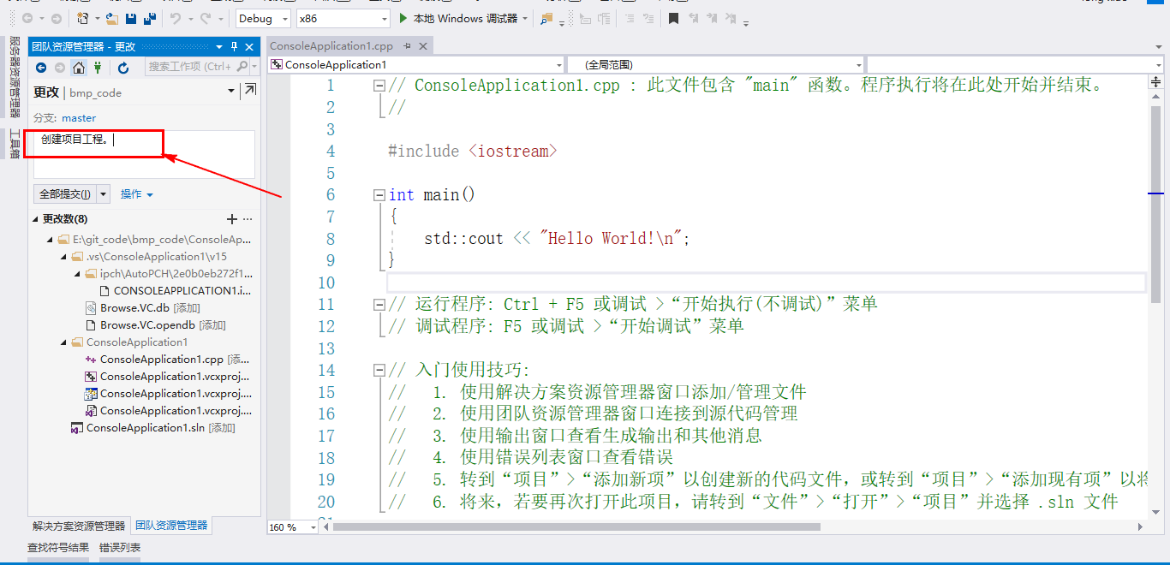The height and width of the screenshot is (565, 1170).
Task: Click the decrease indent toolbar icon
Action: [629, 18]
